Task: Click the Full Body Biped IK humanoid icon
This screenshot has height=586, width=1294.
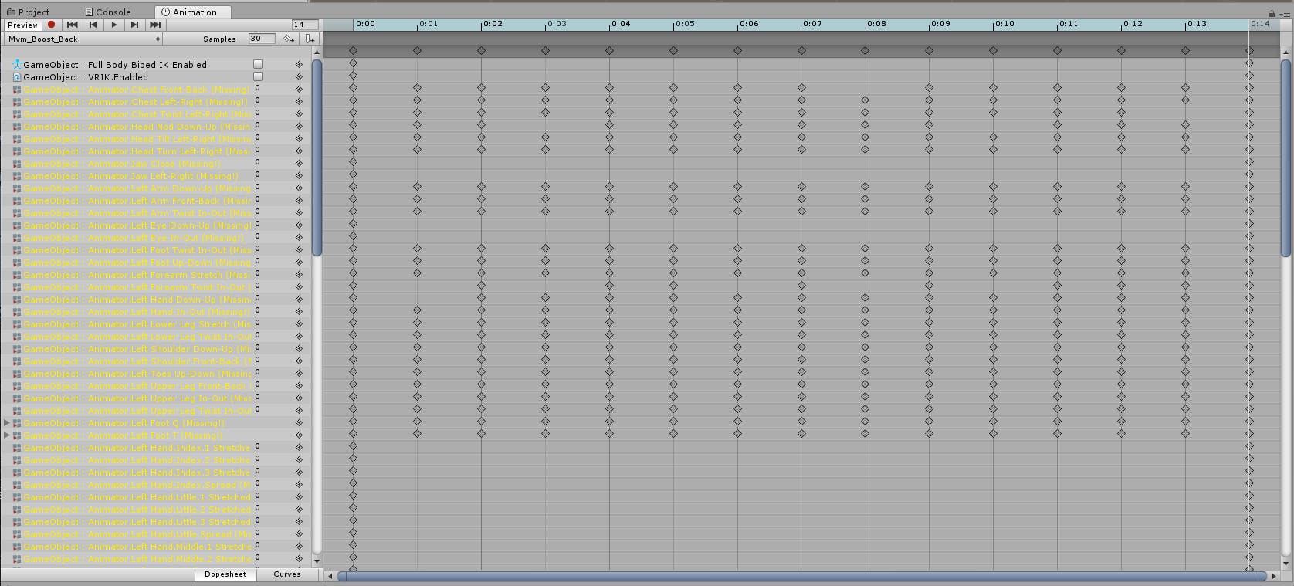Action: coord(17,65)
